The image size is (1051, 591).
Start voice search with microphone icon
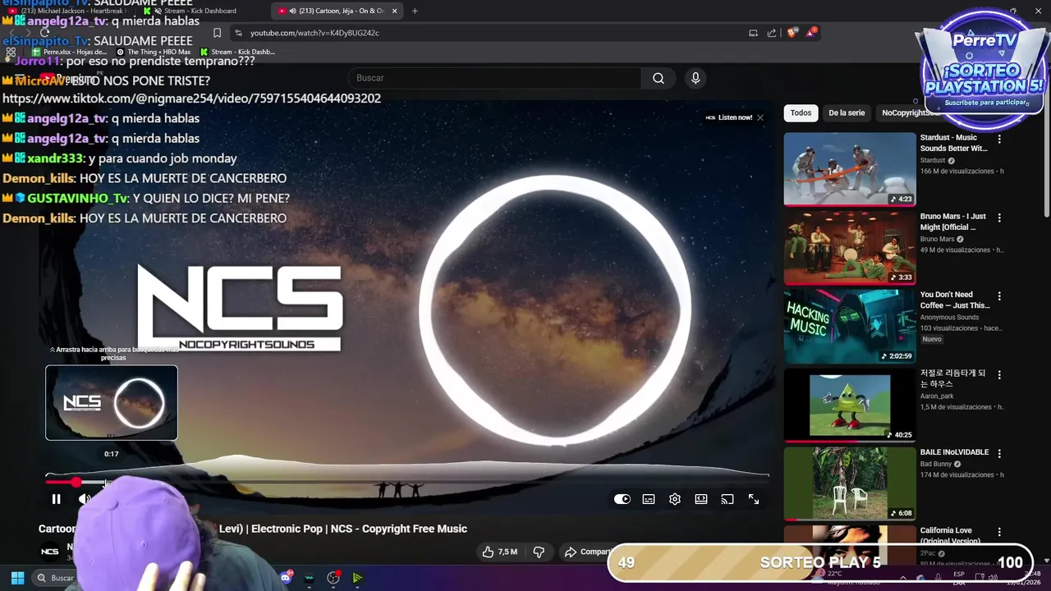coord(695,78)
